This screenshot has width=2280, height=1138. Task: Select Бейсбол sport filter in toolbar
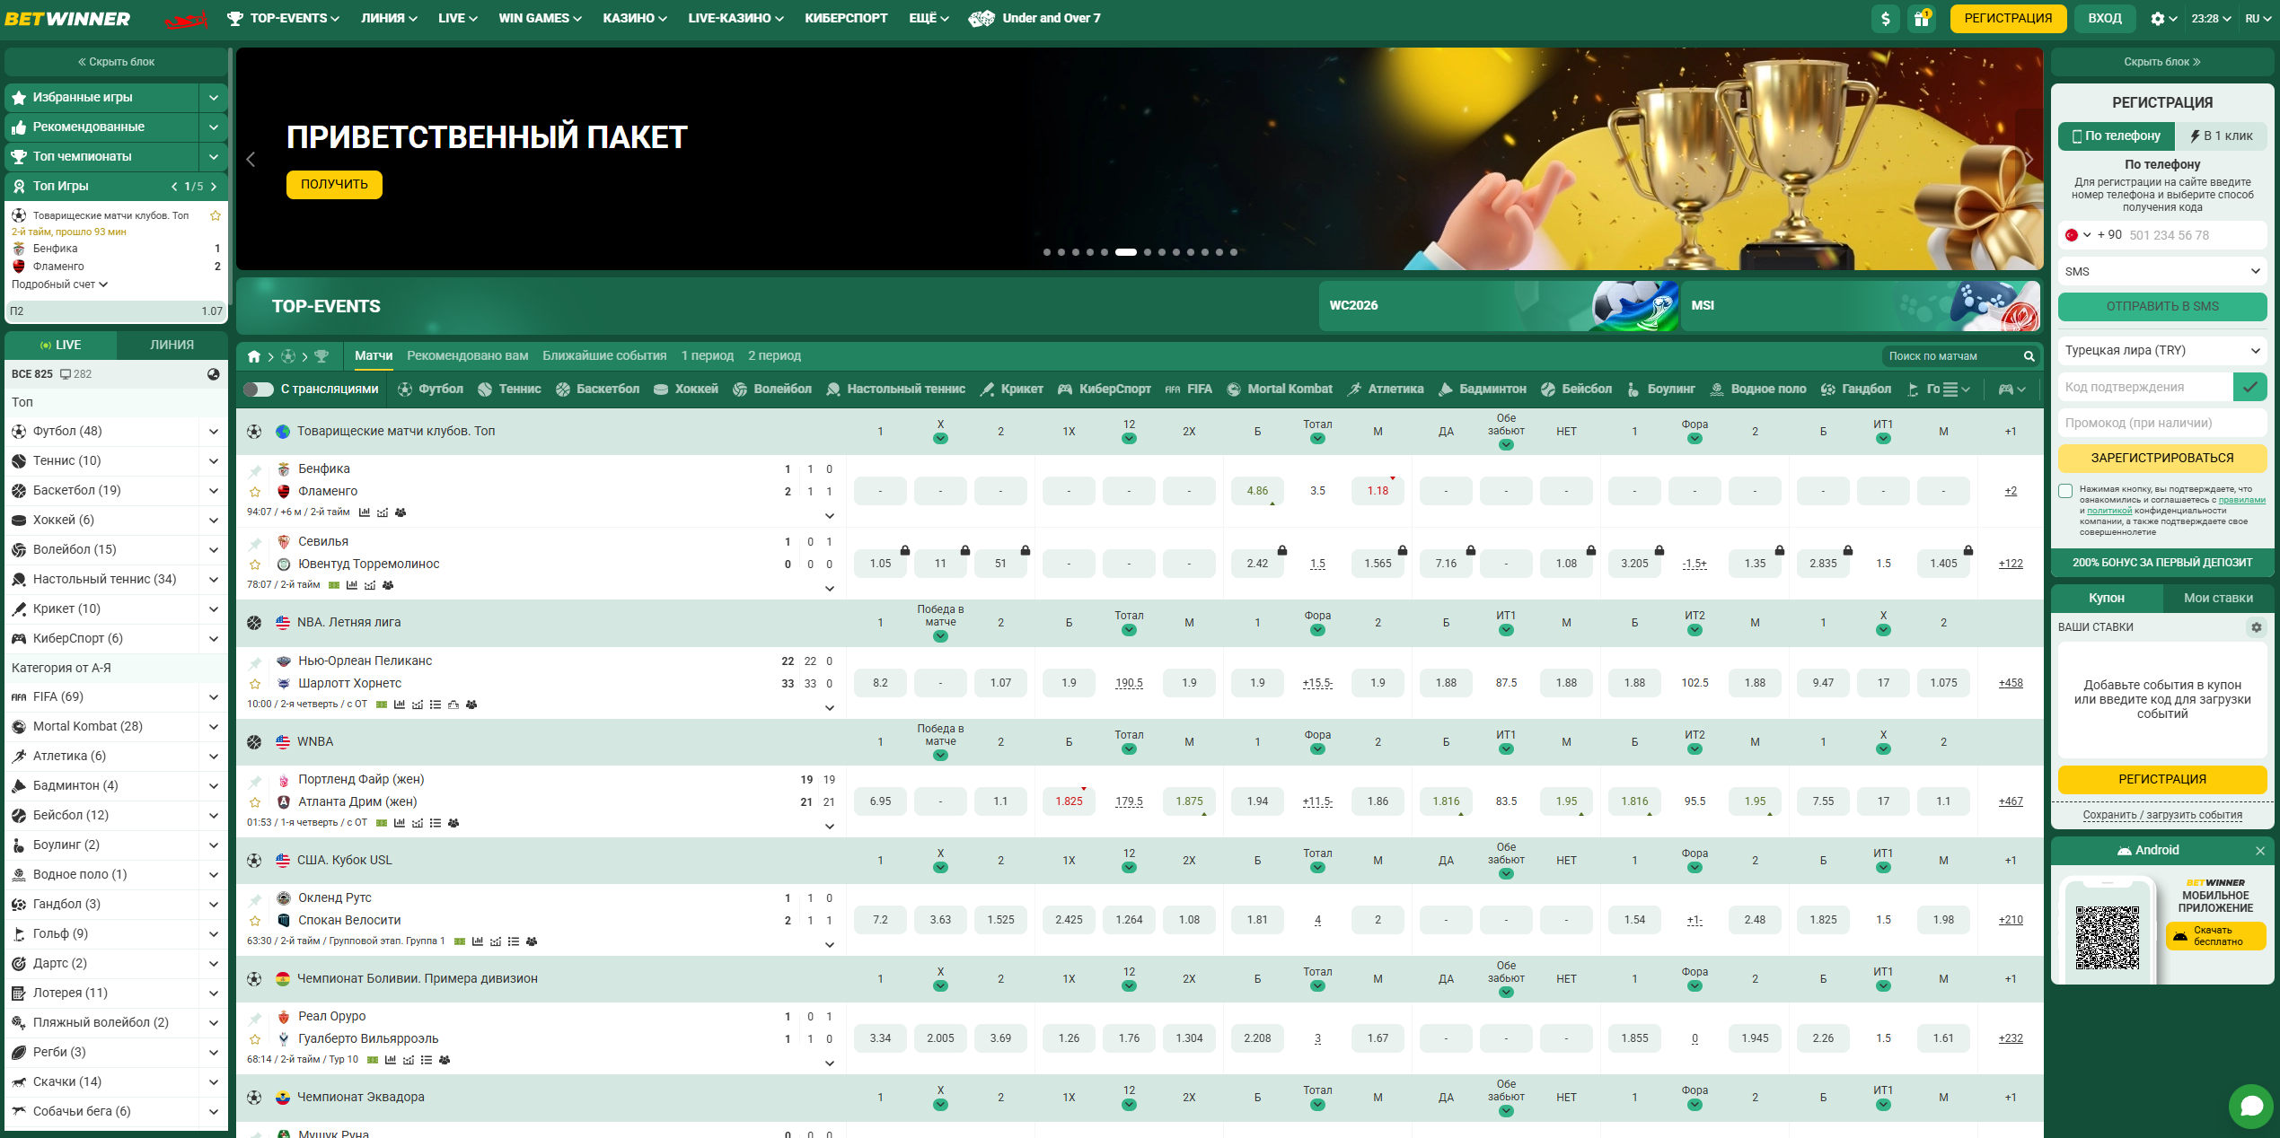pyautogui.click(x=1576, y=389)
